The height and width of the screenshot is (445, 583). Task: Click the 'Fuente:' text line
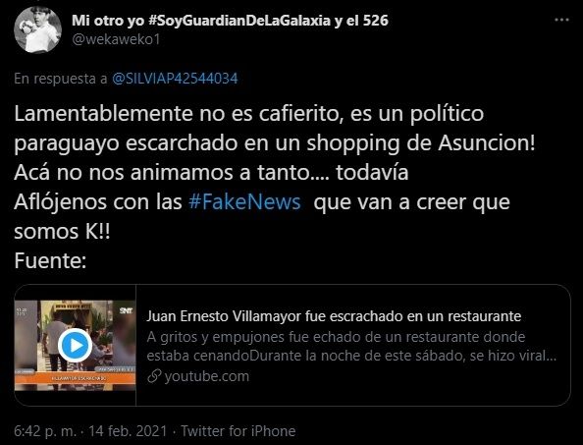point(51,261)
